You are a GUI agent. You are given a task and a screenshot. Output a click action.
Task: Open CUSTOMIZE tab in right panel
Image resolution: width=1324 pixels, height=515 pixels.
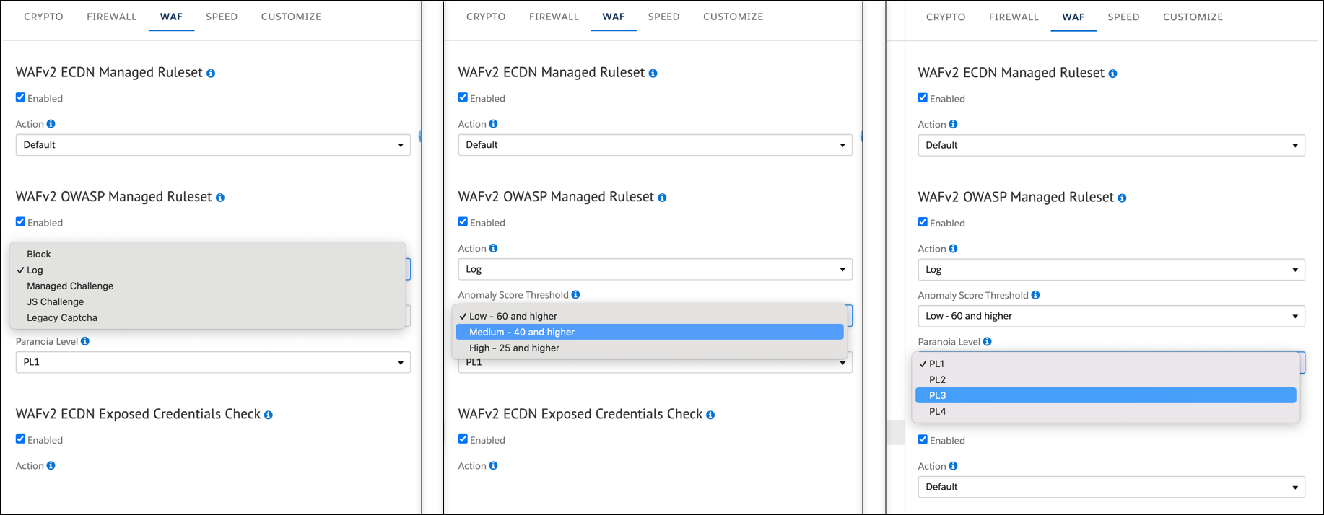point(1193,17)
